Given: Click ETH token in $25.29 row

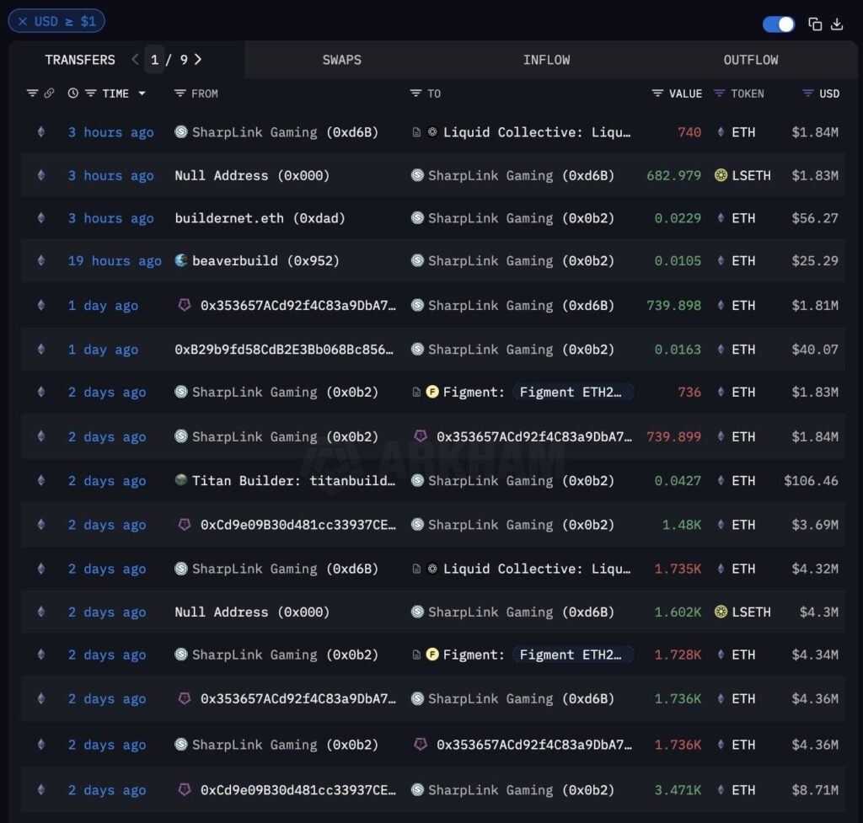Looking at the screenshot, I should 743,261.
